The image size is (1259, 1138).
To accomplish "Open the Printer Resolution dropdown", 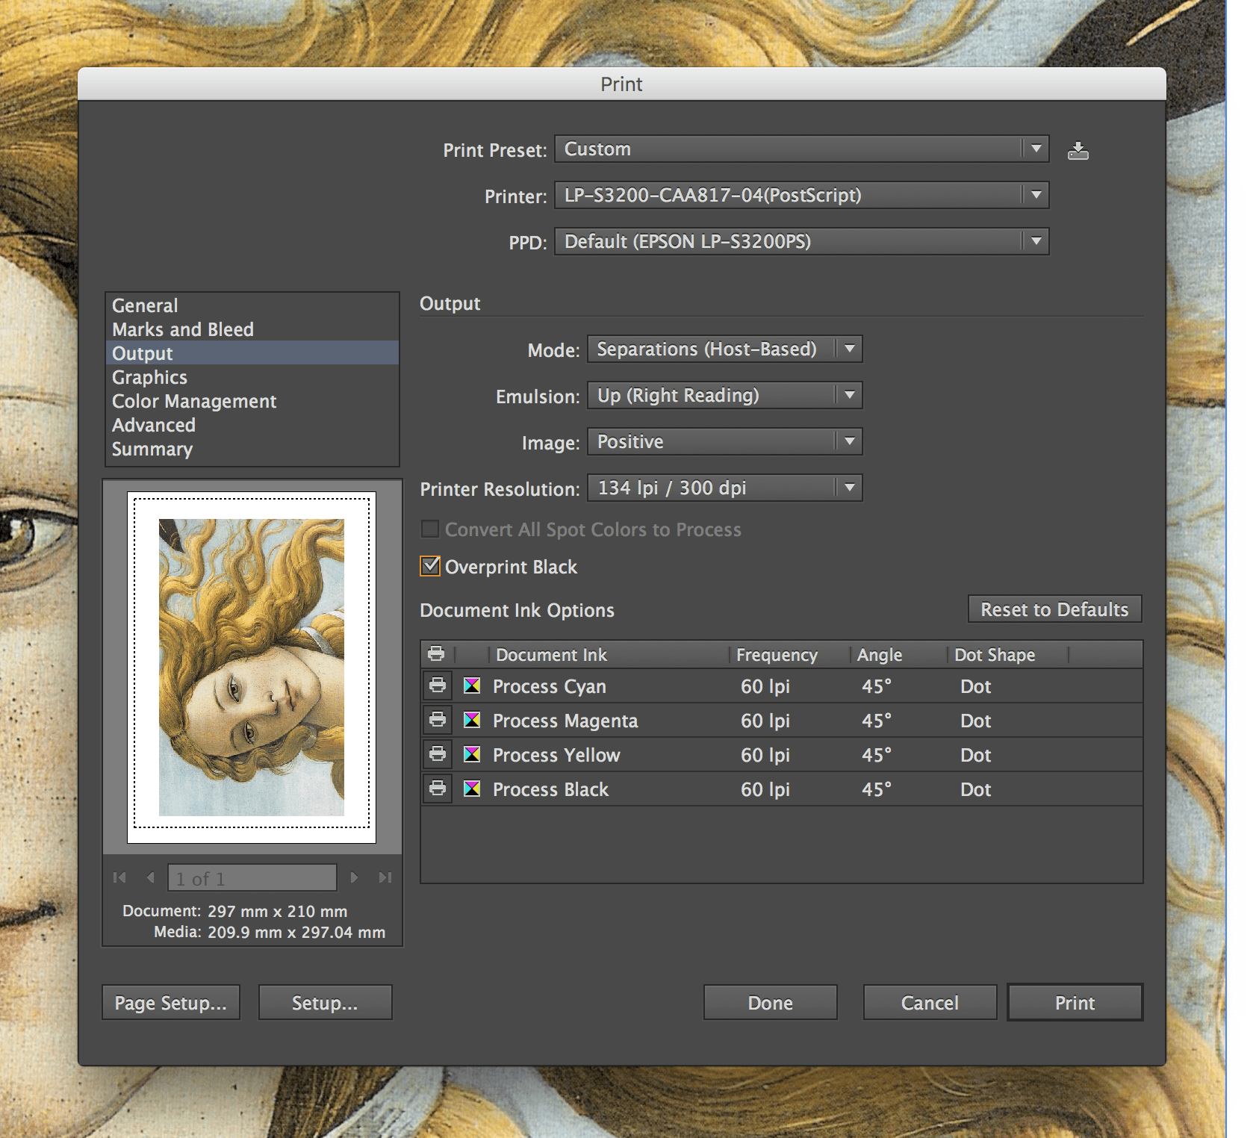I will click(x=724, y=488).
